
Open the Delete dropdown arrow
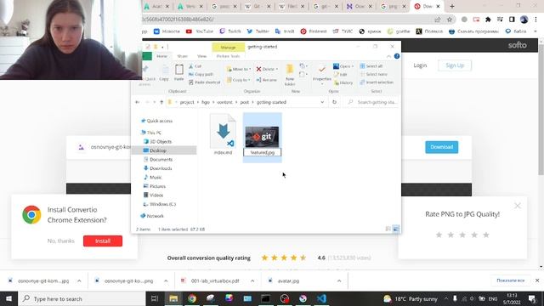(277, 69)
